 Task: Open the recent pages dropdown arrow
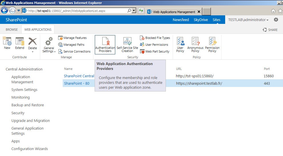coord(19,11)
